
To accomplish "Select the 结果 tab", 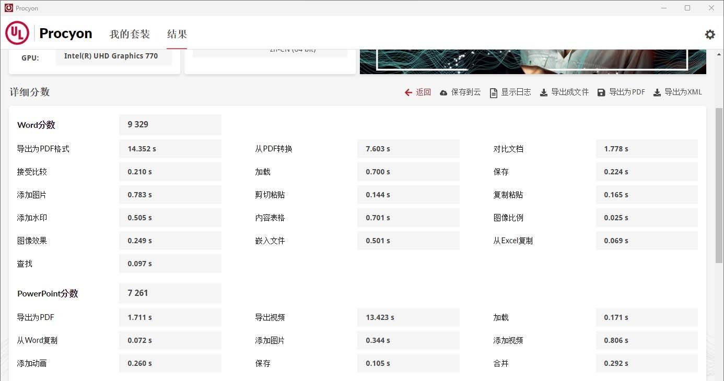I will tap(177, 34).
